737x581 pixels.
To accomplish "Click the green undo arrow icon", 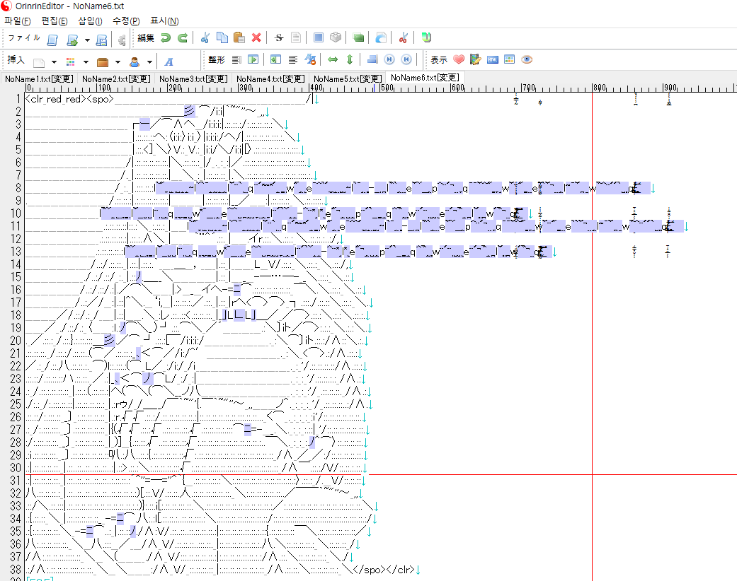I will [165, 37].
